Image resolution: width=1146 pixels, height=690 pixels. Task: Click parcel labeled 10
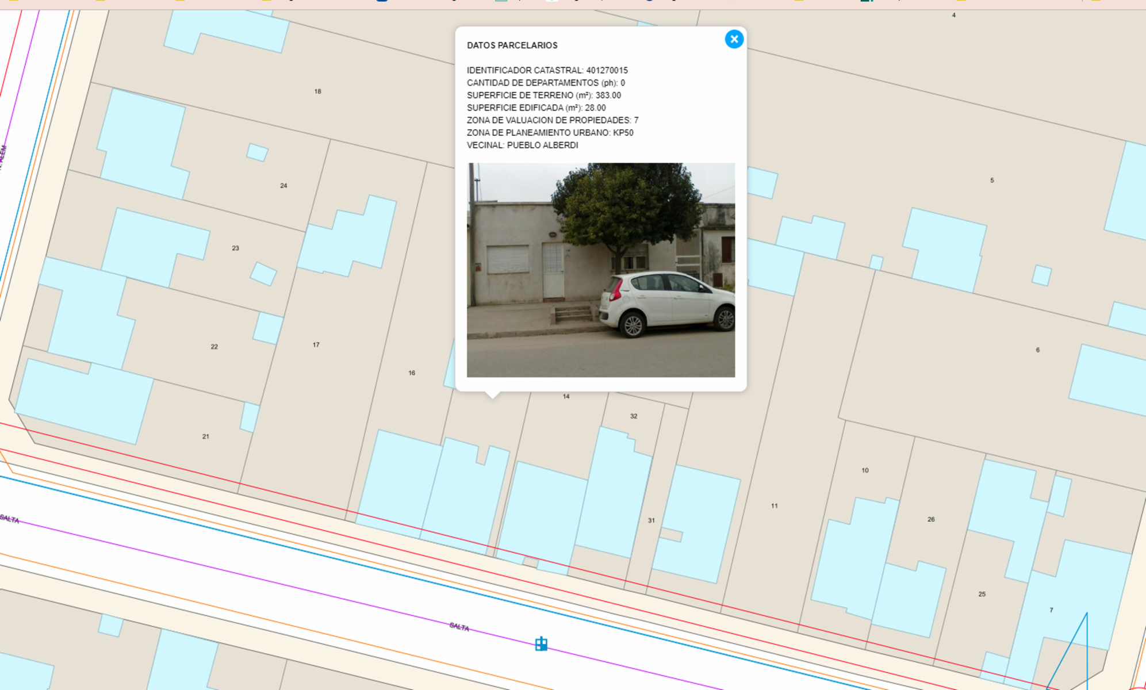[x=865, y=470]
